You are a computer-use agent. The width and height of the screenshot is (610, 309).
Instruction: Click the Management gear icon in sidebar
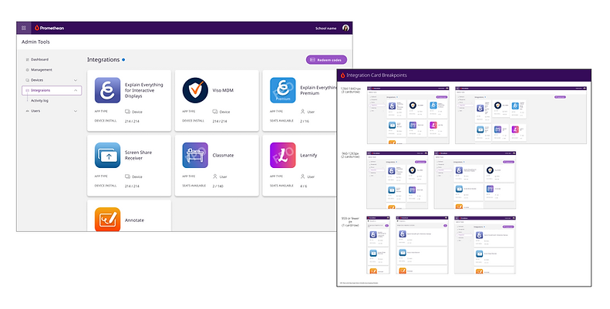pos(27,70)
